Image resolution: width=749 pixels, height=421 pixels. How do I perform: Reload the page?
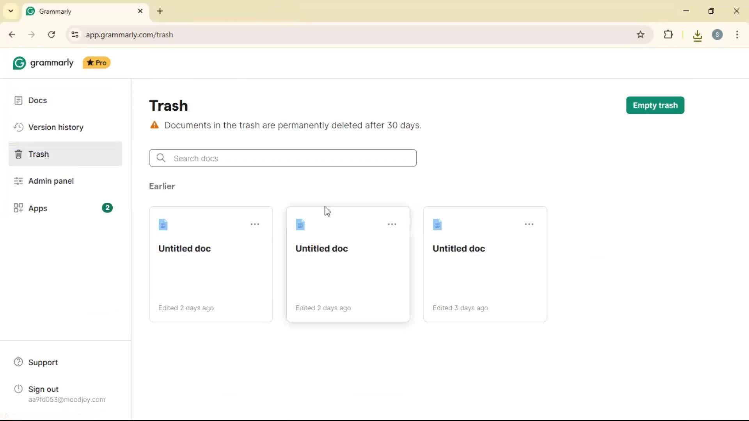[51, 35]
